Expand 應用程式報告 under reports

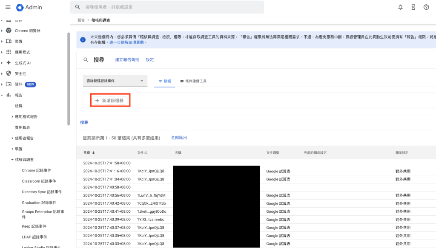pyautogui.click(x=12, y=116)
